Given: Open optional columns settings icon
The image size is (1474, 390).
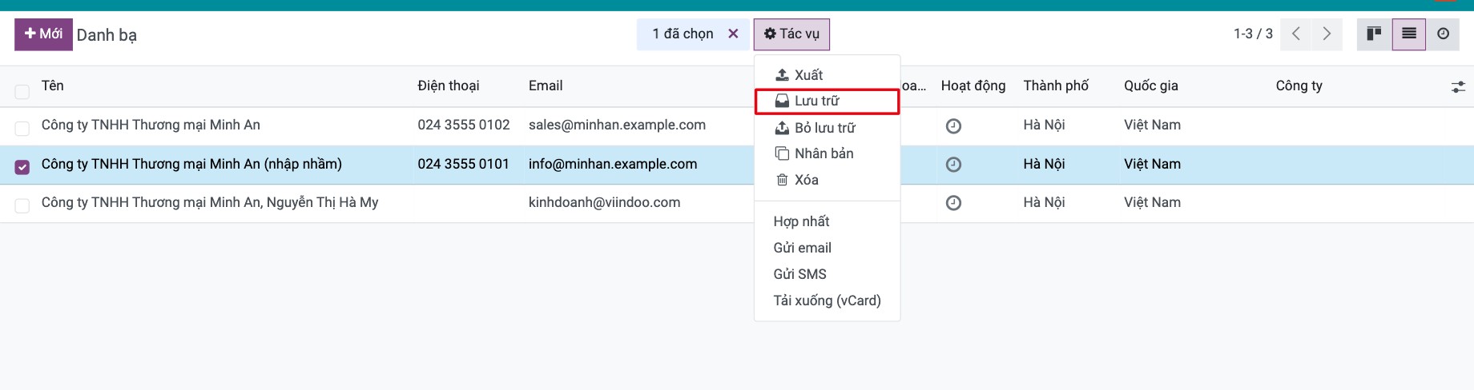Looking at the screenshot, I should (x=1458, y=86).
